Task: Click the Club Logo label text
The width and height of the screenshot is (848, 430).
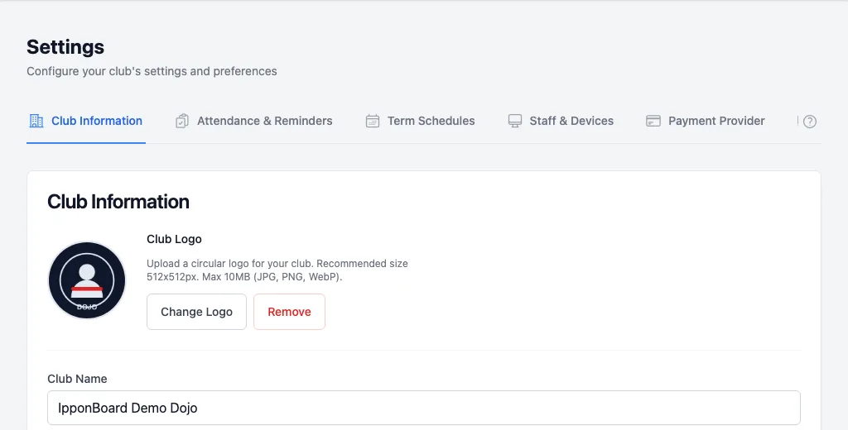Action: coord(174,239)
